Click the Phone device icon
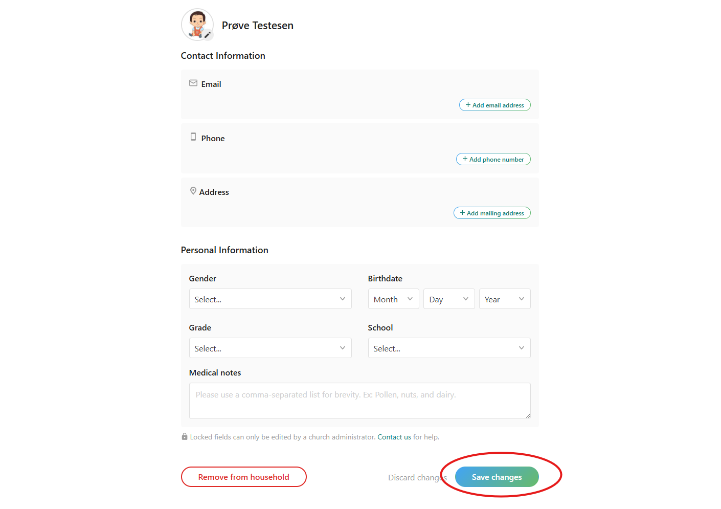The image size is (721, 509). [x=193, y=137]
